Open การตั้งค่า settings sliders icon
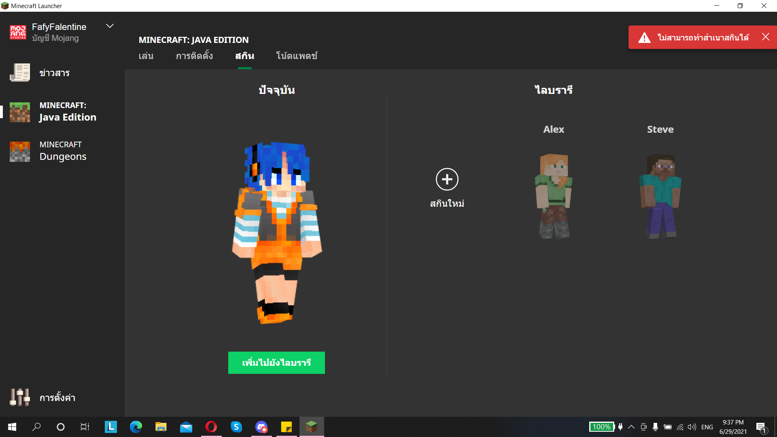Image resolution: width=777 pixels, height=437 pixels. coord(20,397)
